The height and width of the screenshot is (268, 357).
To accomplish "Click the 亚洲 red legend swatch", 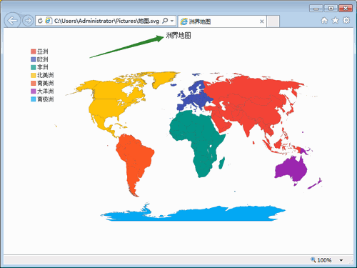I will pos(34,51).
